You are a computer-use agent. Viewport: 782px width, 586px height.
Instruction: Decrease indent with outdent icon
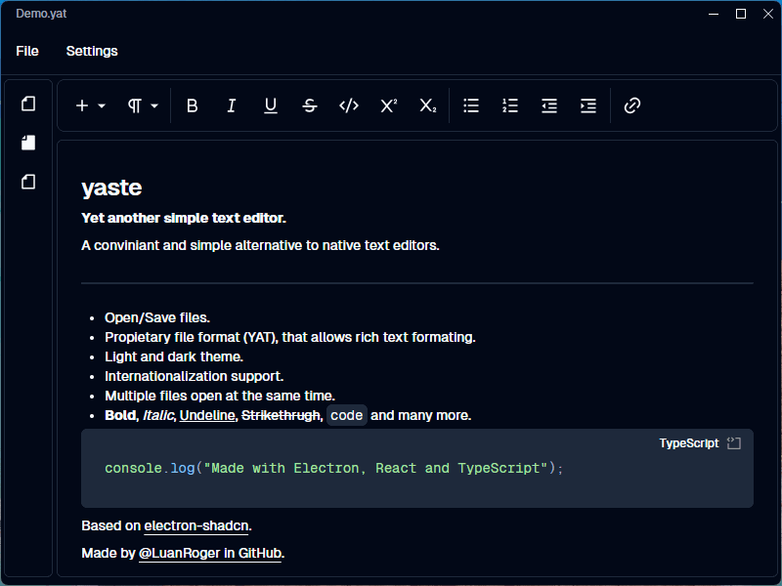pyautogui.click(x=549, y=105)
